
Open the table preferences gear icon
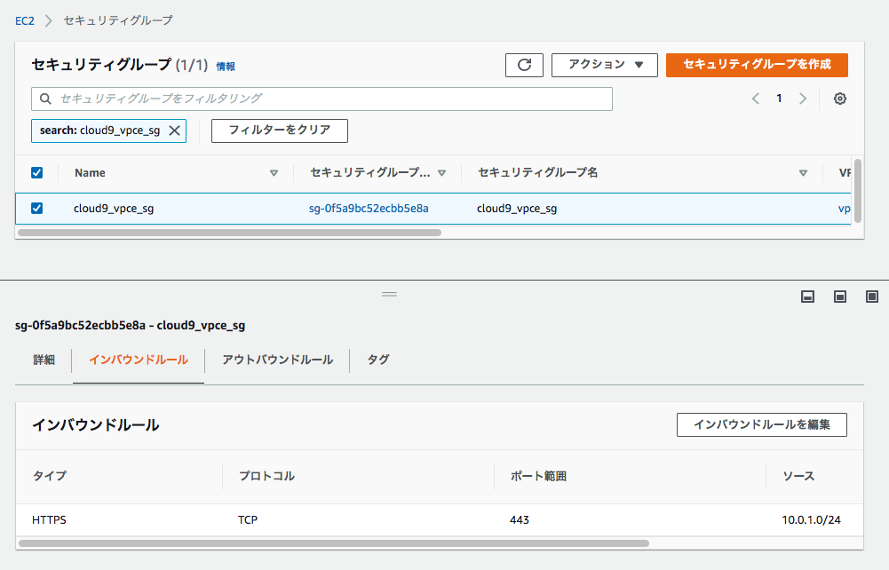tap(839, 99)
